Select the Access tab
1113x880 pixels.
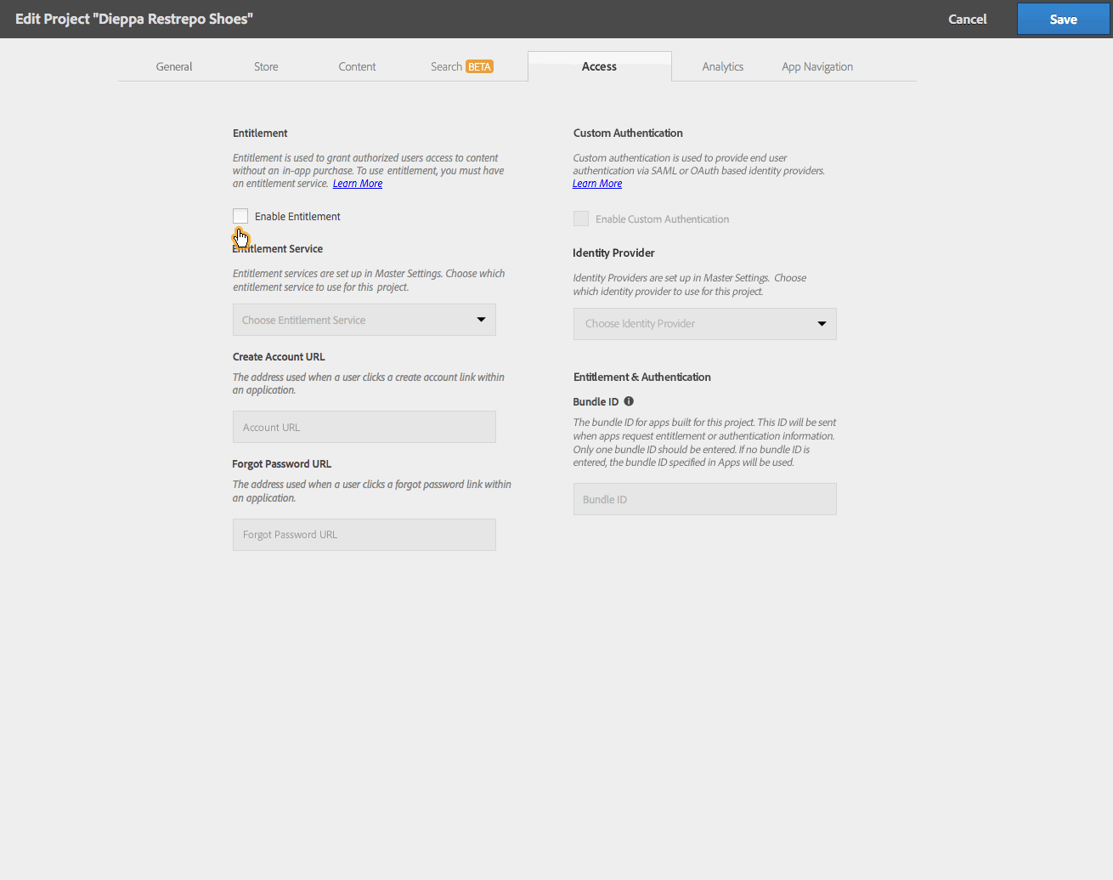point(599,66)
